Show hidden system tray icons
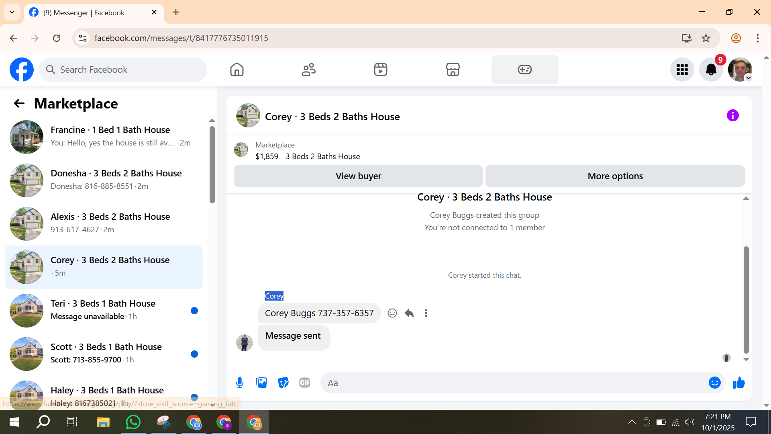 [632, 422]
